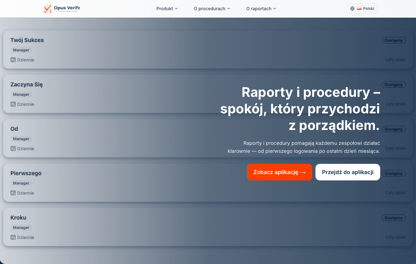Image resolution: width=416 pixels, height=264 pixels.
Task: Click Cały dzień text in Od card
Action: tap(395, 148)
